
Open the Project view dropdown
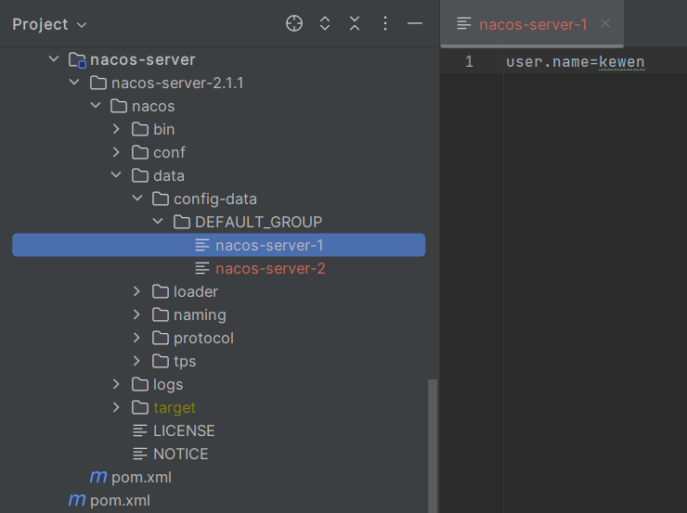(x=49, y=24)
